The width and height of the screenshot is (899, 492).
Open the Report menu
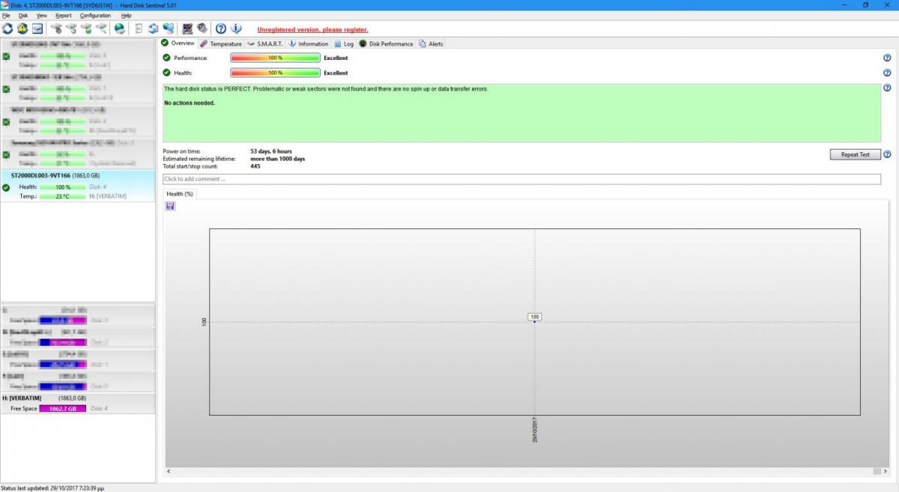(x=64, y=15)
